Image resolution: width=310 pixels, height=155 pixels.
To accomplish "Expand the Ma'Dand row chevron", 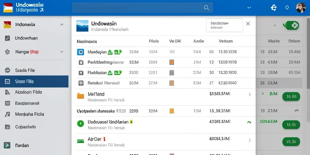I will coord(250,94).
